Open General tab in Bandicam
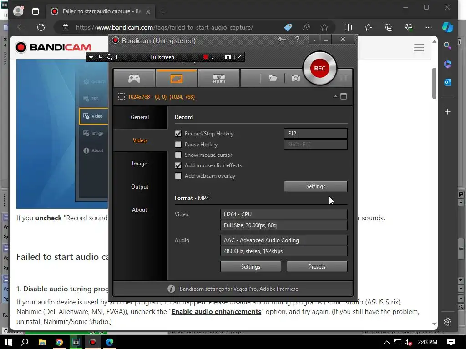 140,117
